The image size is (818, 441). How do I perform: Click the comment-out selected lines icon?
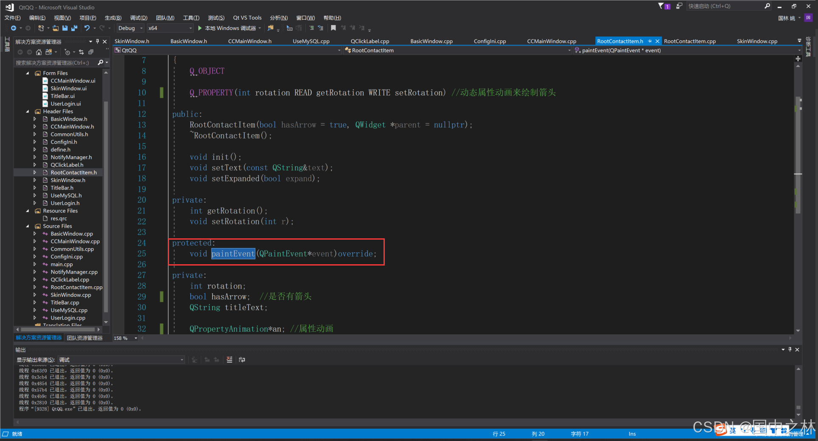click(311, 28)
